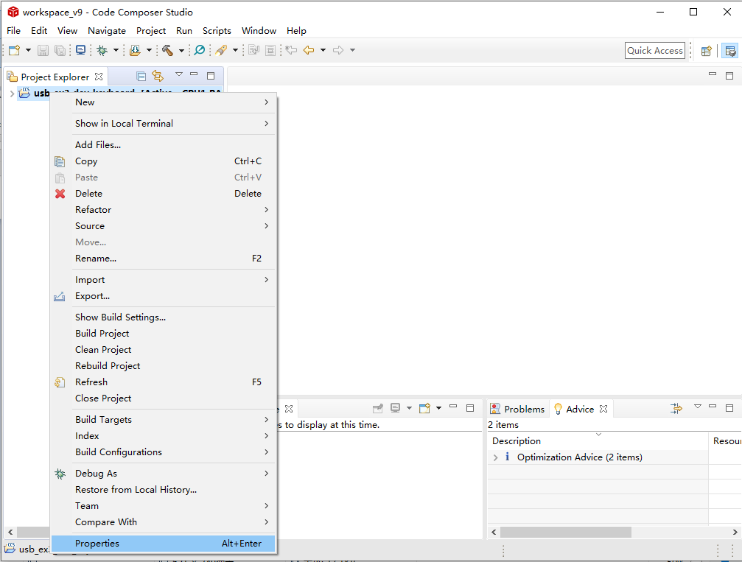Viewport: 742px width, 562px height.
Task: Switch to the Problems tab
Action: 517,410
